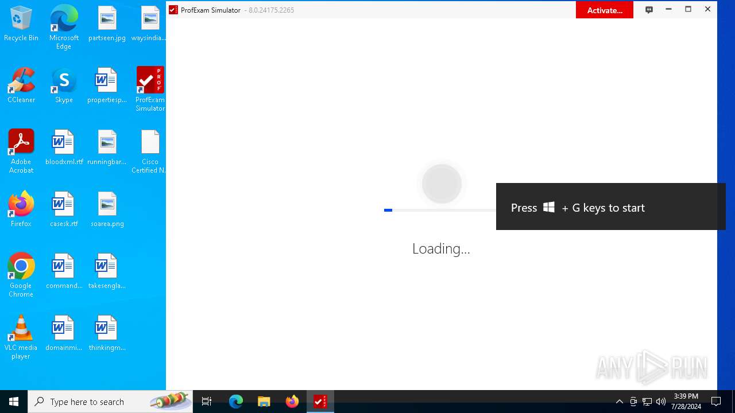This screenshot has height=413, width=735.
Task: Select the VLC media player shortcut
Action: pos(21,337)
